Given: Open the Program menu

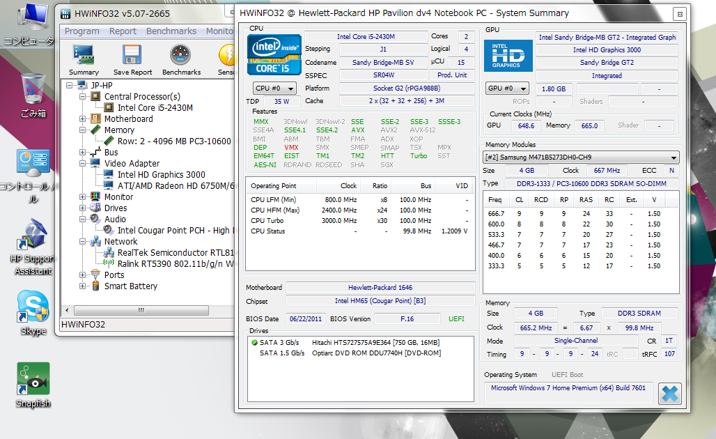Looking at the screenshot, I should click(81, 31).
